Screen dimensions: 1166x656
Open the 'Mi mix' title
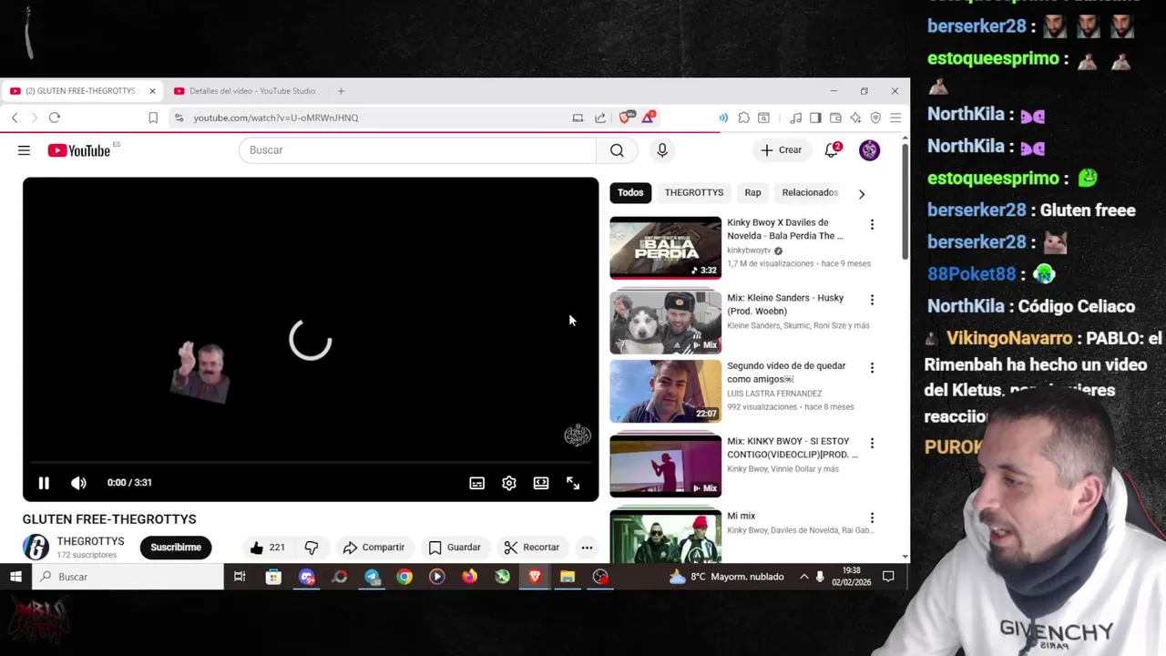[x=741, y=516]
